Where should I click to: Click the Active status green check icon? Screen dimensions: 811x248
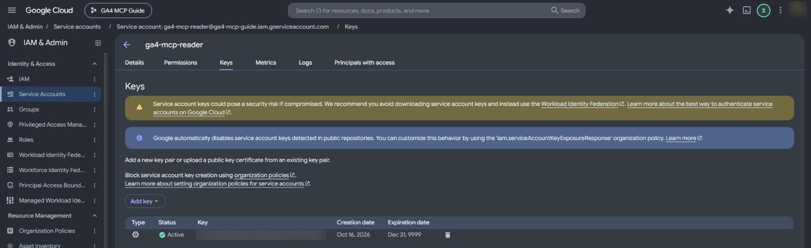click(x=162, y=235)
